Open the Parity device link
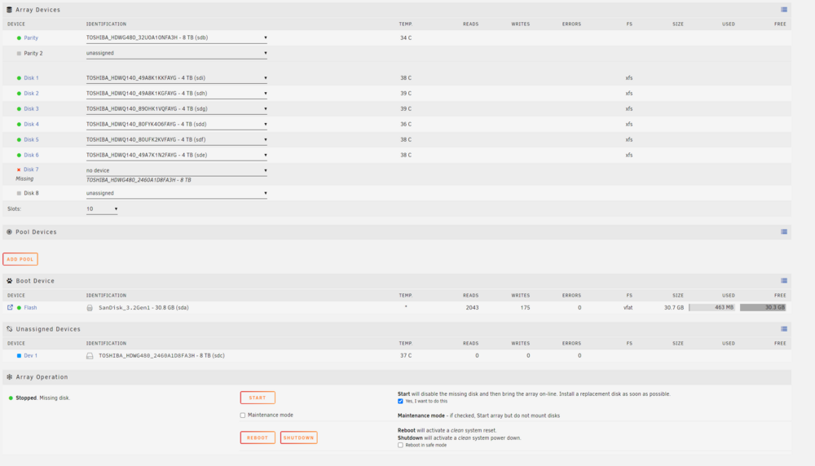815x466 pixels. tap(31, 38)
